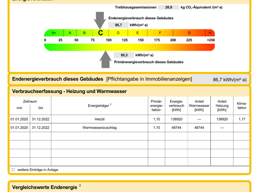Click Anteil Warmwasser value 48744
Image resolution: width=256 pixels, height=192 pixels.
[199, 127]
